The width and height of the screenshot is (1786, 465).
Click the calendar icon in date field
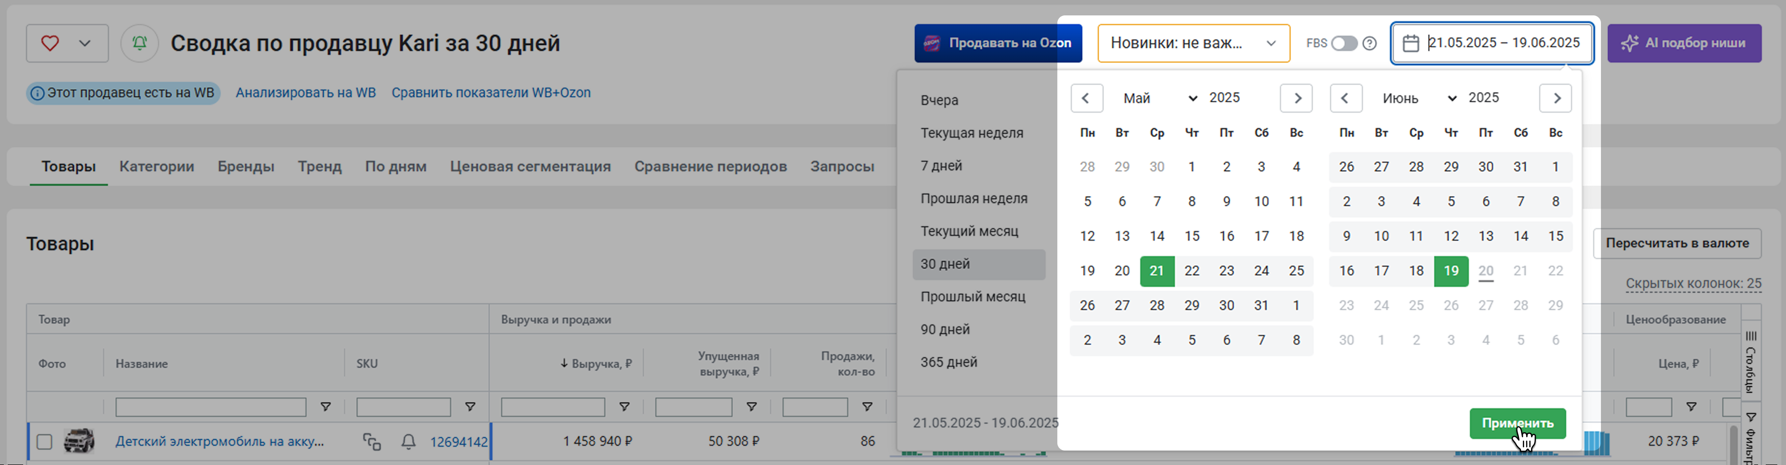pos(1410,43)
